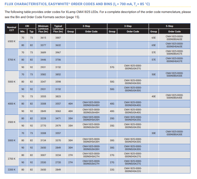Click minimum flux value 3228
Screen dimensions: 197x179
pyautogui.click(x=43, y=118)
